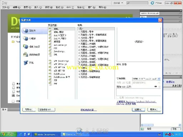Open the Business Catalyst InContext Editing info link
The image size is (183, 137).
[136, 103]
